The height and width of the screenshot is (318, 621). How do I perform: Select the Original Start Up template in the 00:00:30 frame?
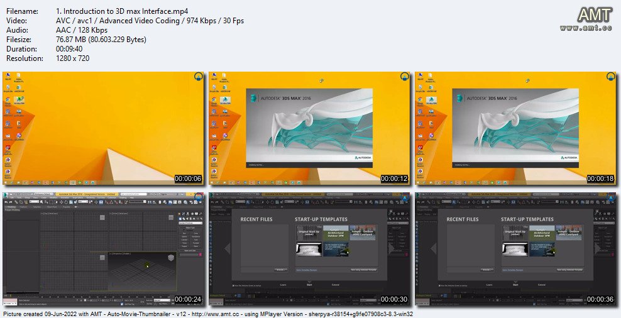[x=309, y=233]
